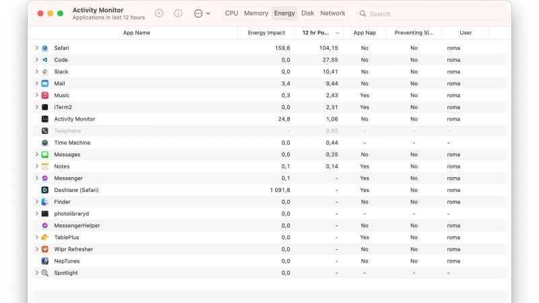Click into the Search field

click(431, 13)
